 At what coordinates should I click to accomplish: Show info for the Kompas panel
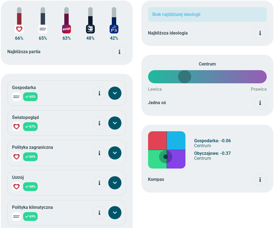[260, 179]
